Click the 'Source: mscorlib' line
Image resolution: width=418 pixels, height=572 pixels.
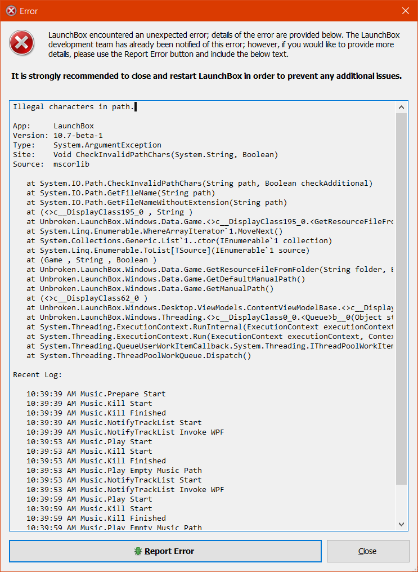coord(51,164)
